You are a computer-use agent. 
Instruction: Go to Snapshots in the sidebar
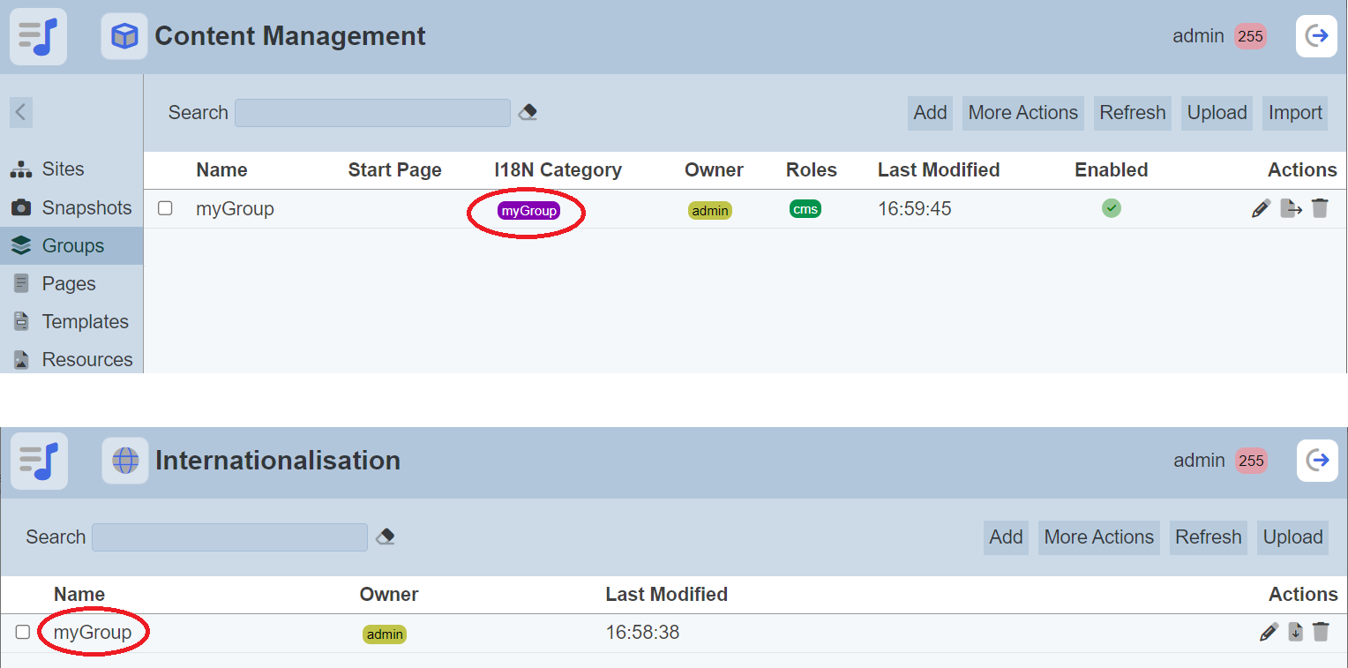point(86,207)
